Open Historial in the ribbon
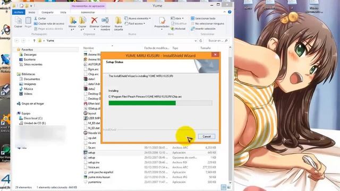 click(178, 29)
